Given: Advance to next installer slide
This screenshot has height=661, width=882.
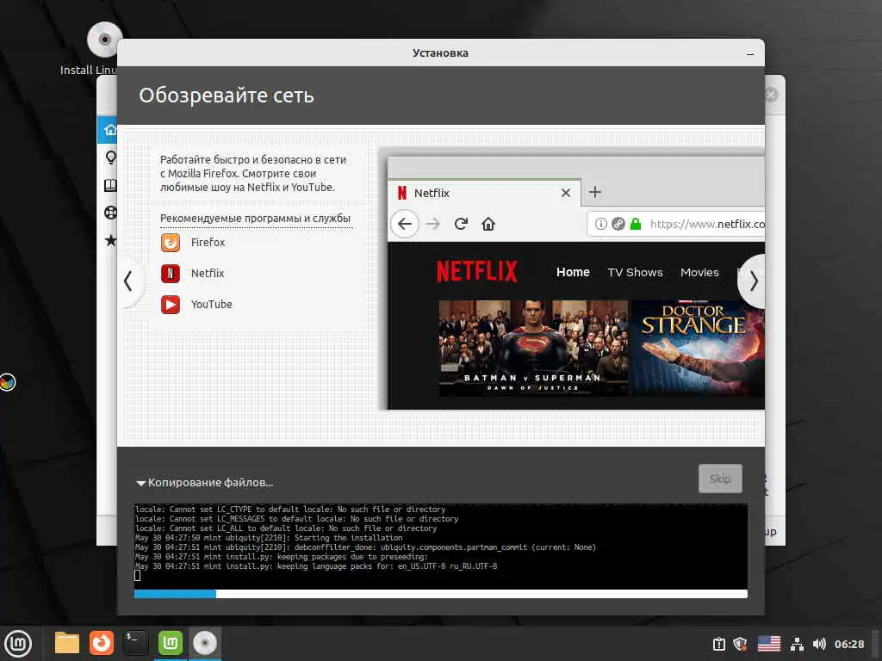Looking at the screenshot, I should click(x=753, y=281).
